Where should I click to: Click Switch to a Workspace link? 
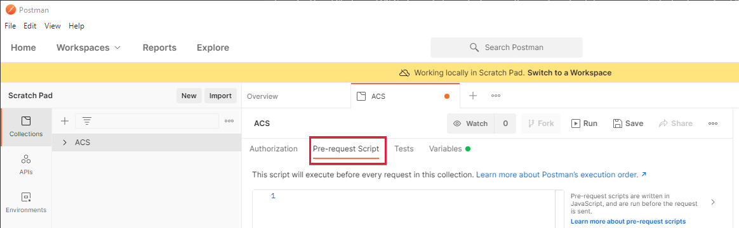(x=569, y=73)
